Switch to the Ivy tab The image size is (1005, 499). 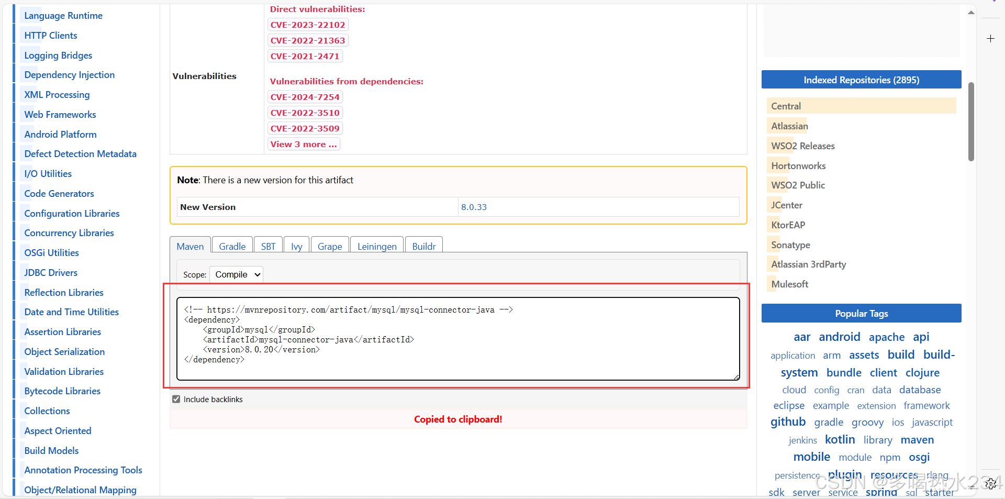(297, 246)
